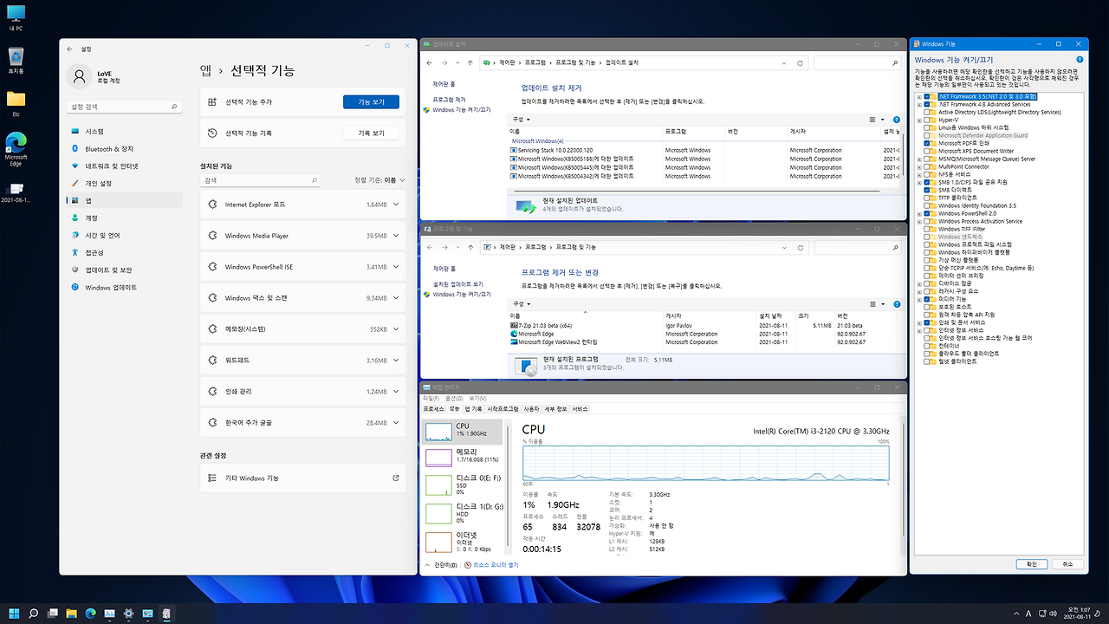Click 설치된 업데이트 보기 link
The image size is (1109, 624).
point(457,283)
